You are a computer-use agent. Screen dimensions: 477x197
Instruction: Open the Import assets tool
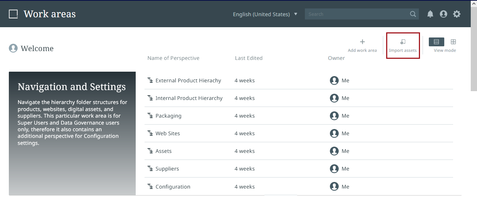click(403, 45)
